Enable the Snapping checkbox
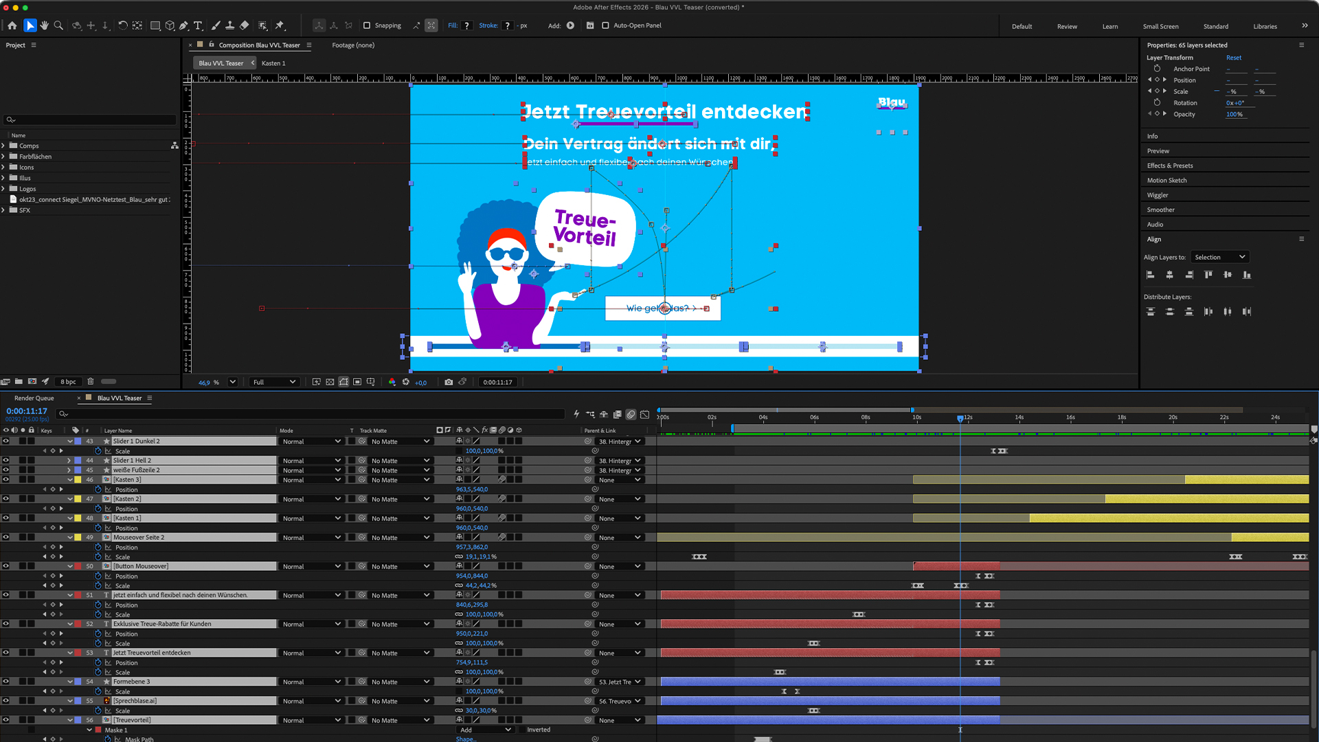 367,25
